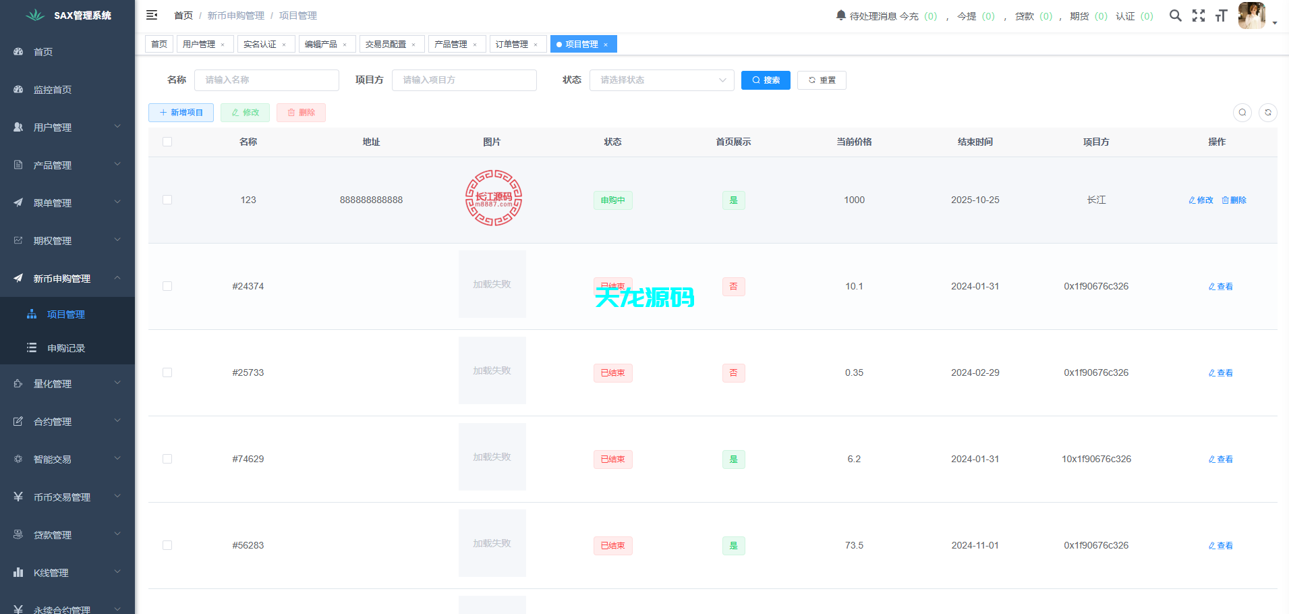Image resolution: width=1289 pixels, height=614 pixels.
Task: Select the checkbox for project 123
Action: point(167,200)
